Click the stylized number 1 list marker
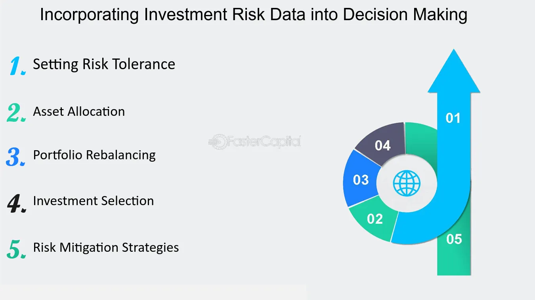Viewport: 535px width, 300px height. pos(17,66)
